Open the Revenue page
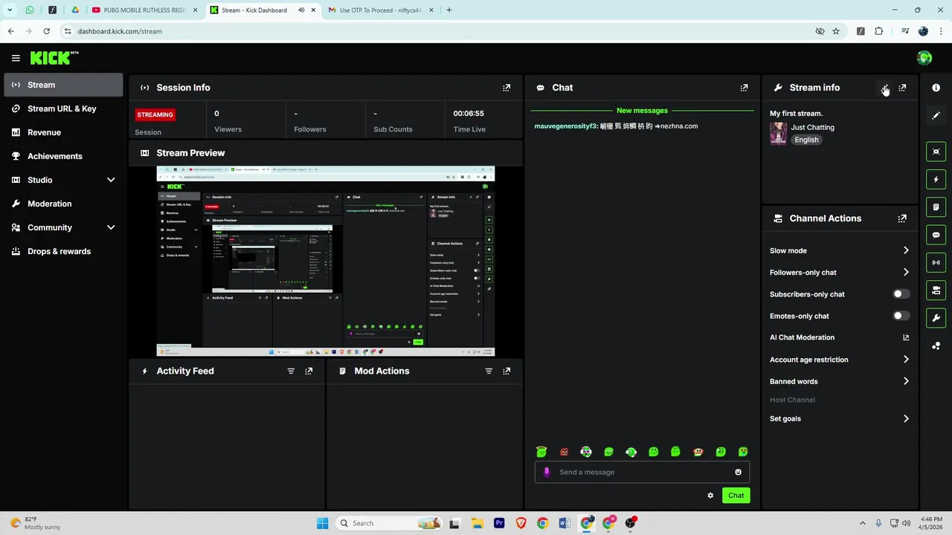This screenshot has width=952, height=535. (63, 132)
